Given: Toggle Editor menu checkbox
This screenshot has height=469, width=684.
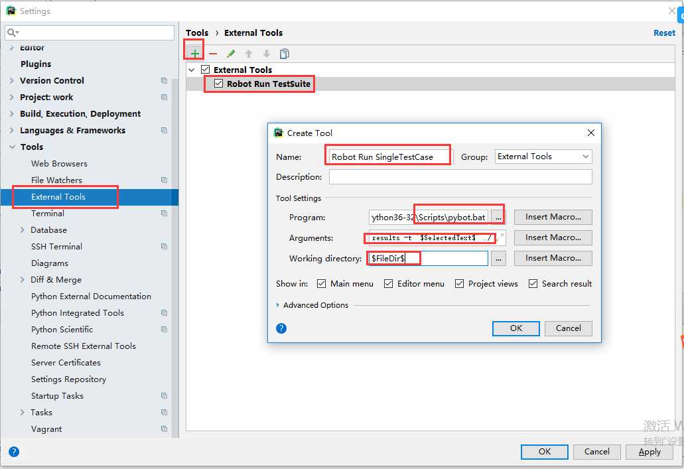Looking at the screenshot, I should point(388,283).
